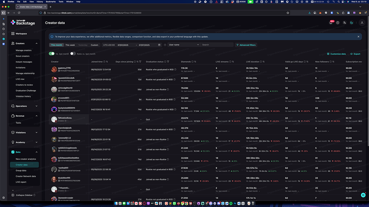The height and width of the screenshot is (207, 369).
Task: Open the User name dropdown
Action: pos(184,45)
